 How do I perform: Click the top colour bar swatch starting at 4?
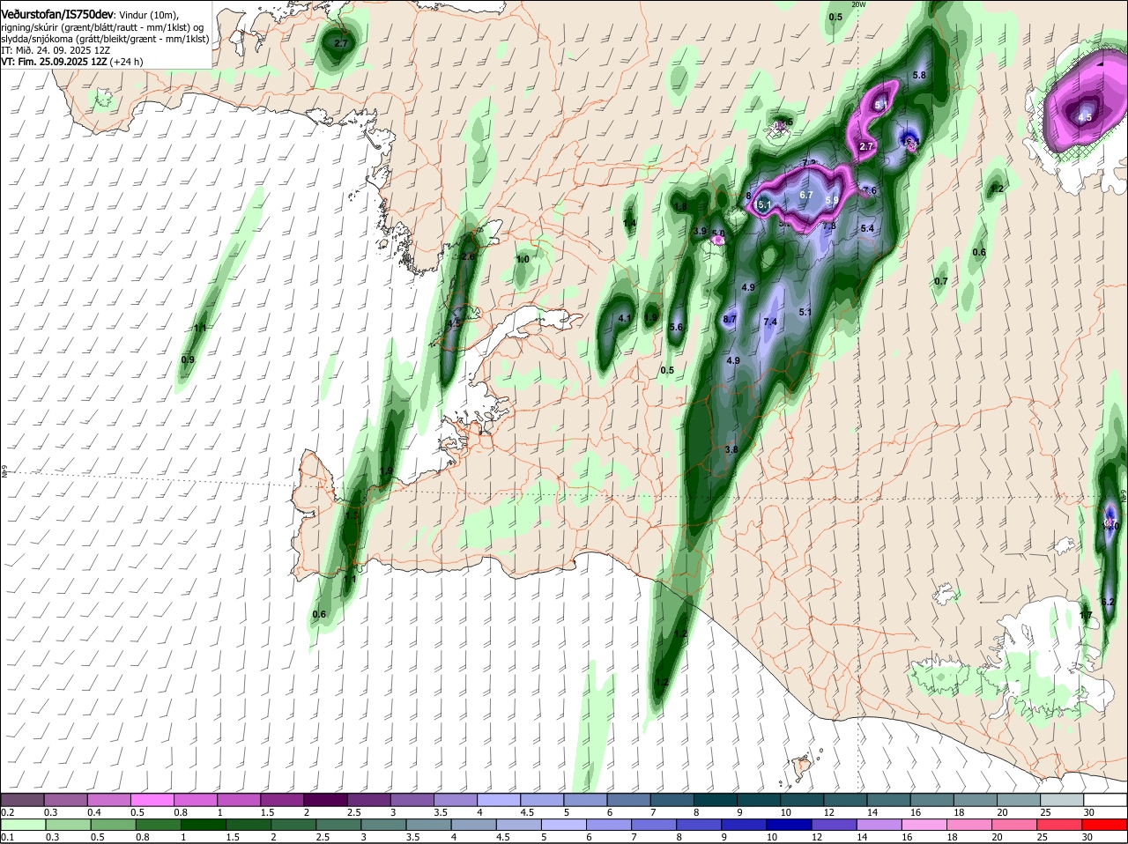500,799
